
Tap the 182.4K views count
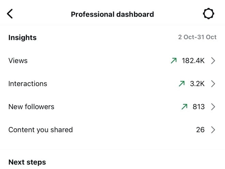(x=193, y=61)
